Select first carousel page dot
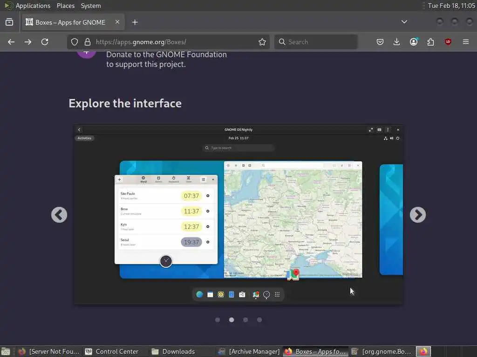477x357 pixels. [x=218, y=320]
